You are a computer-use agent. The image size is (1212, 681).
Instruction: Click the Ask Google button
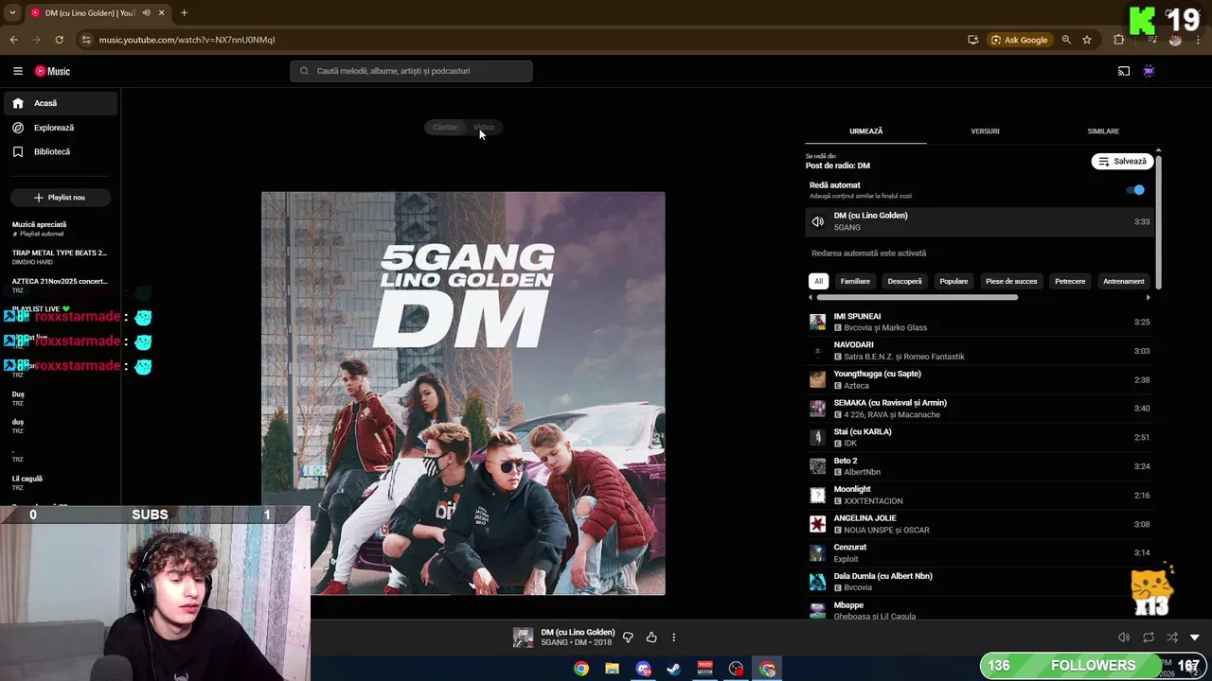click(1019, 40)
